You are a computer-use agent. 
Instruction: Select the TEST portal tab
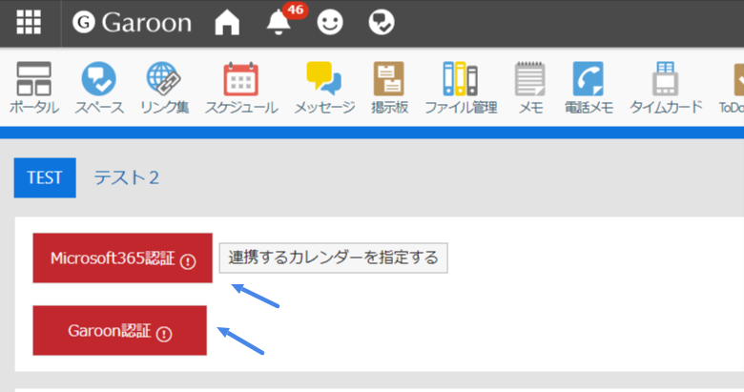point(45,177)
